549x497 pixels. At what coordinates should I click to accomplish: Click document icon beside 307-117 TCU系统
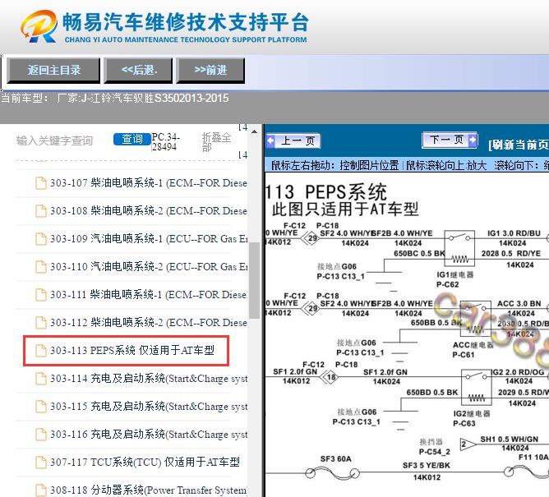[41, 462]
